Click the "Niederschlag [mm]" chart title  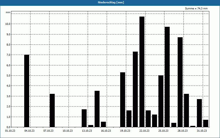pyautogui.click(x=111, y=2)
